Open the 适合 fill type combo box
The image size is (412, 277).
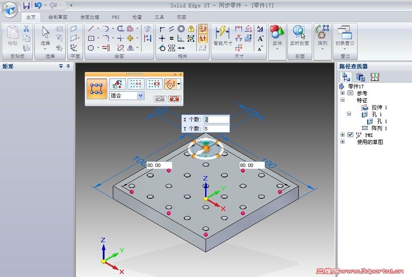pos(127,96)
